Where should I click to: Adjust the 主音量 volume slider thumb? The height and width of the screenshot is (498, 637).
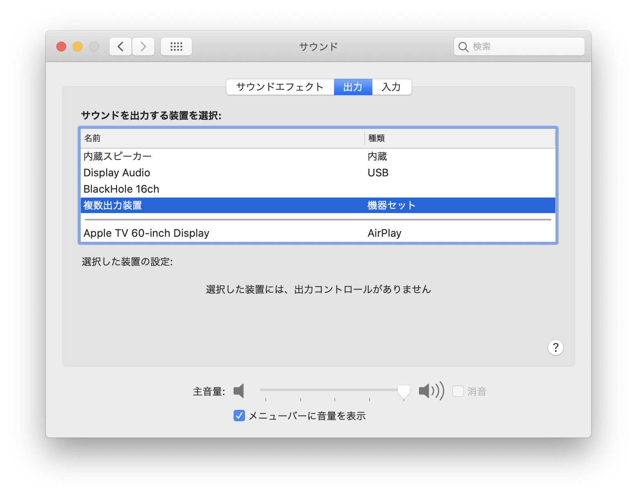403,391
